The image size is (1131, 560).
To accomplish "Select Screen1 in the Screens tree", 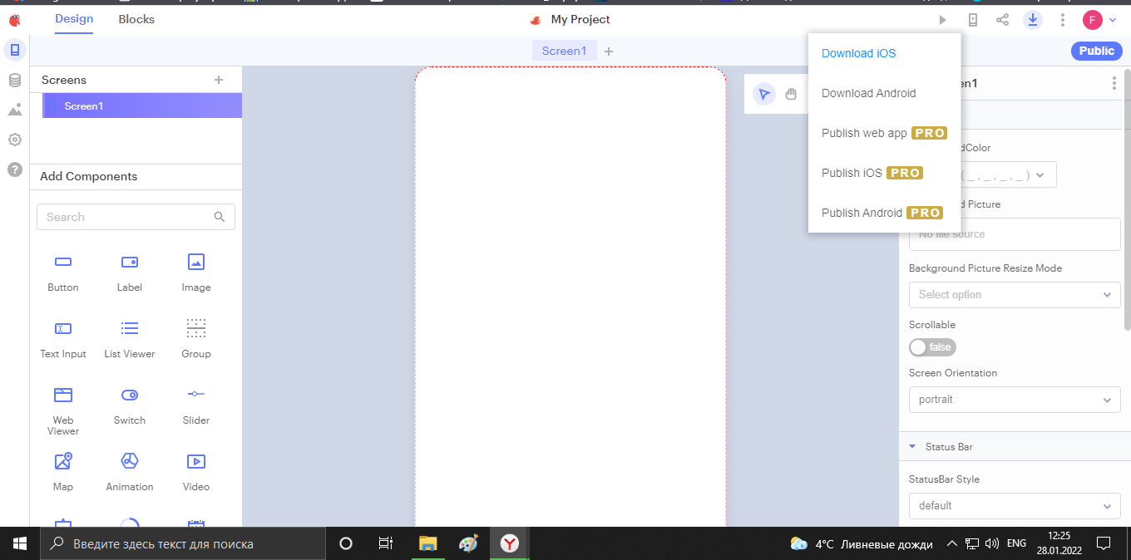I will (x=142, y=106).
